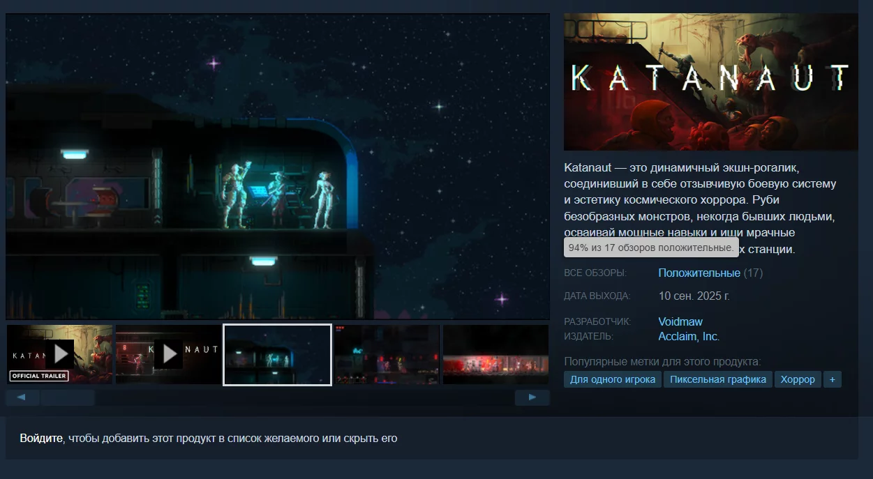The width and height of the screenshot is (873, 479).
Task: Click the "ИЗДАТЕЛЬ:" label
Action: click(x=589, y=336)
